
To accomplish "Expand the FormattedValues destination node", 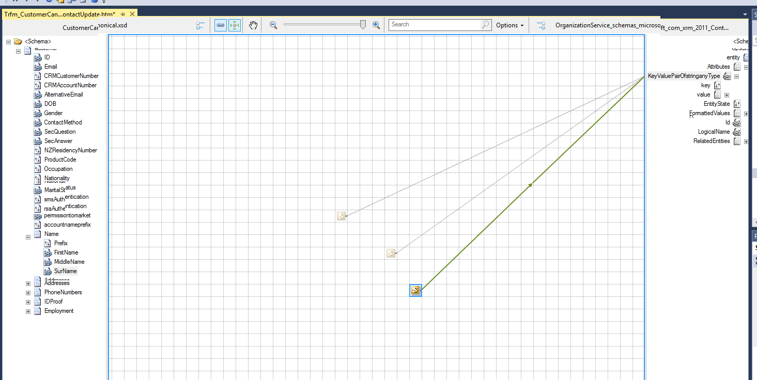I will pyautogui.click(x=746, y=114).
